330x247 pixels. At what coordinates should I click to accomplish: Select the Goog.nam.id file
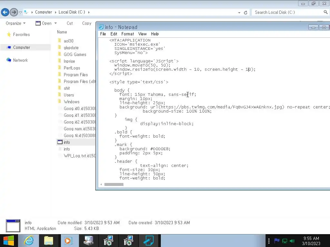point(79,129)
